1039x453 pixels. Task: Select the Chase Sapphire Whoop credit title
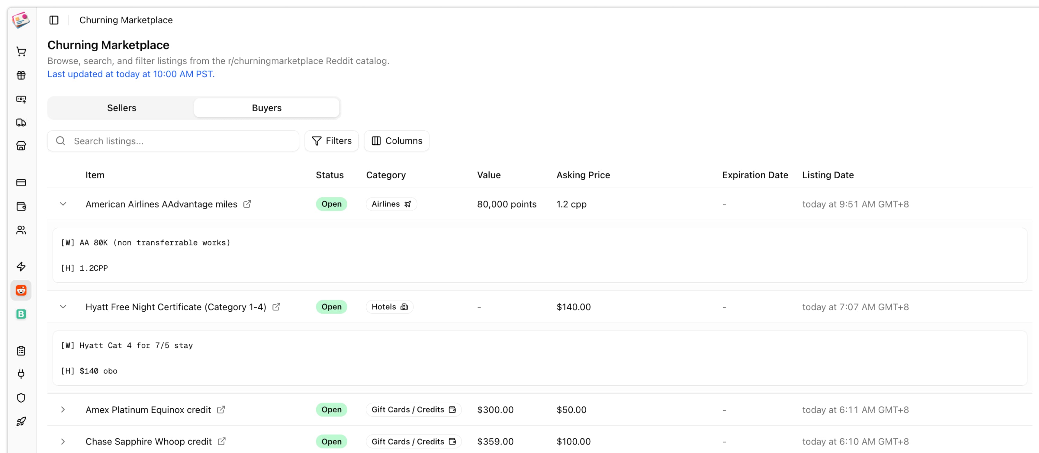148,442
